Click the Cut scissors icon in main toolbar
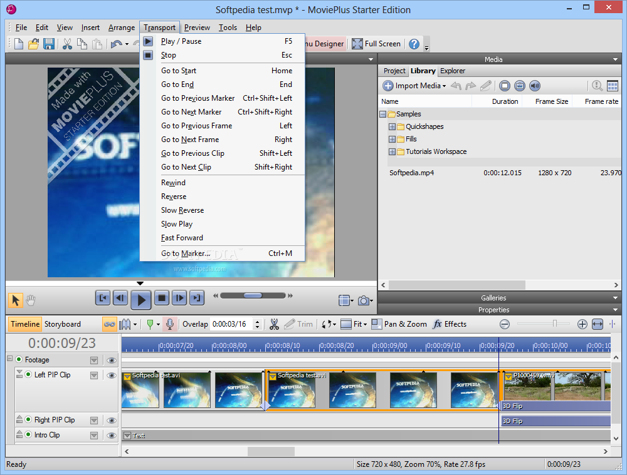Viewport: 627px width, 475px height. click(67, 44)
